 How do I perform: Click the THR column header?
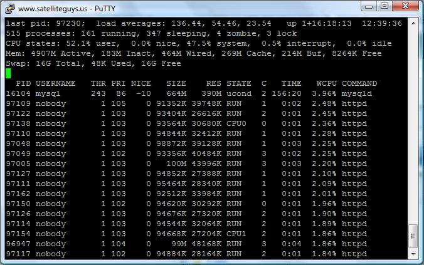pyautogui.click(x=98, y=83)
